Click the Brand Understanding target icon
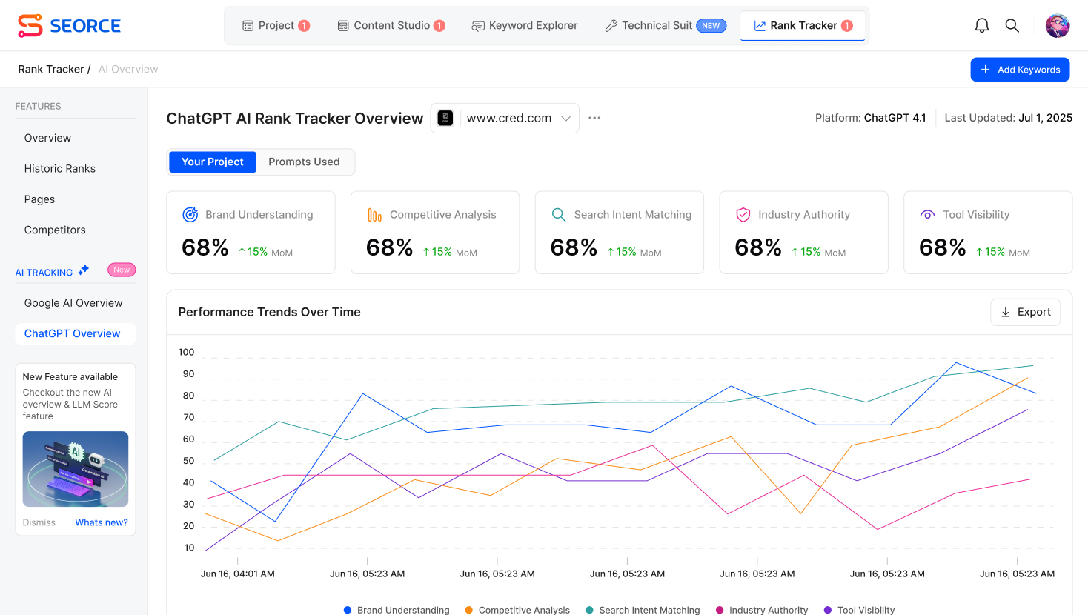Viewport: 1088px width, 615px height. click(190, 215)
